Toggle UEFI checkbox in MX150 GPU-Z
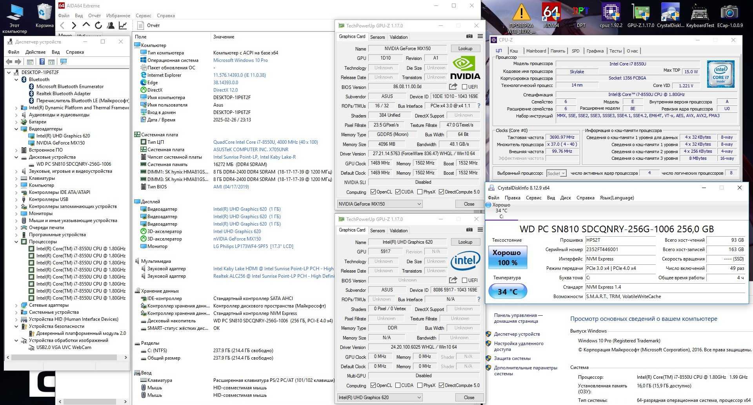 [x=464, y=87]
